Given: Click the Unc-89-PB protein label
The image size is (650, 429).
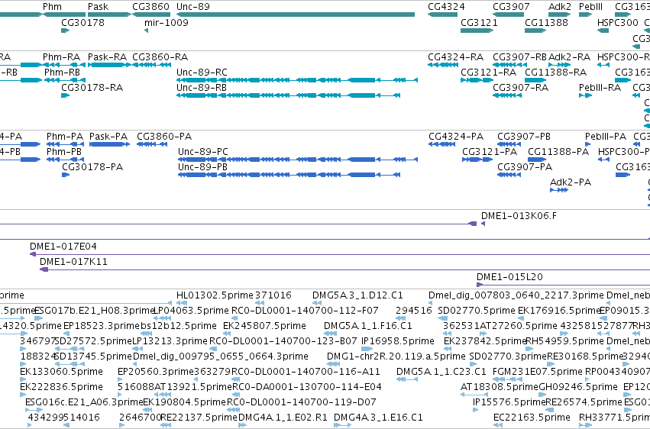Looking at the screenshot, I should pyautogui.click(x=203, y=167).
